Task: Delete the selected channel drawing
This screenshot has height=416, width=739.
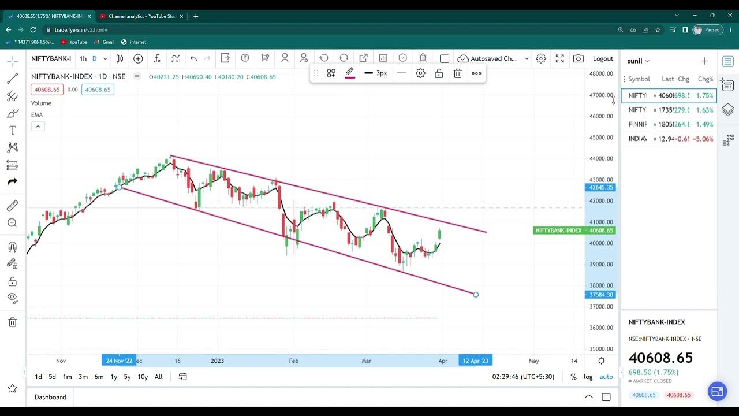Action: pos(458,73)
